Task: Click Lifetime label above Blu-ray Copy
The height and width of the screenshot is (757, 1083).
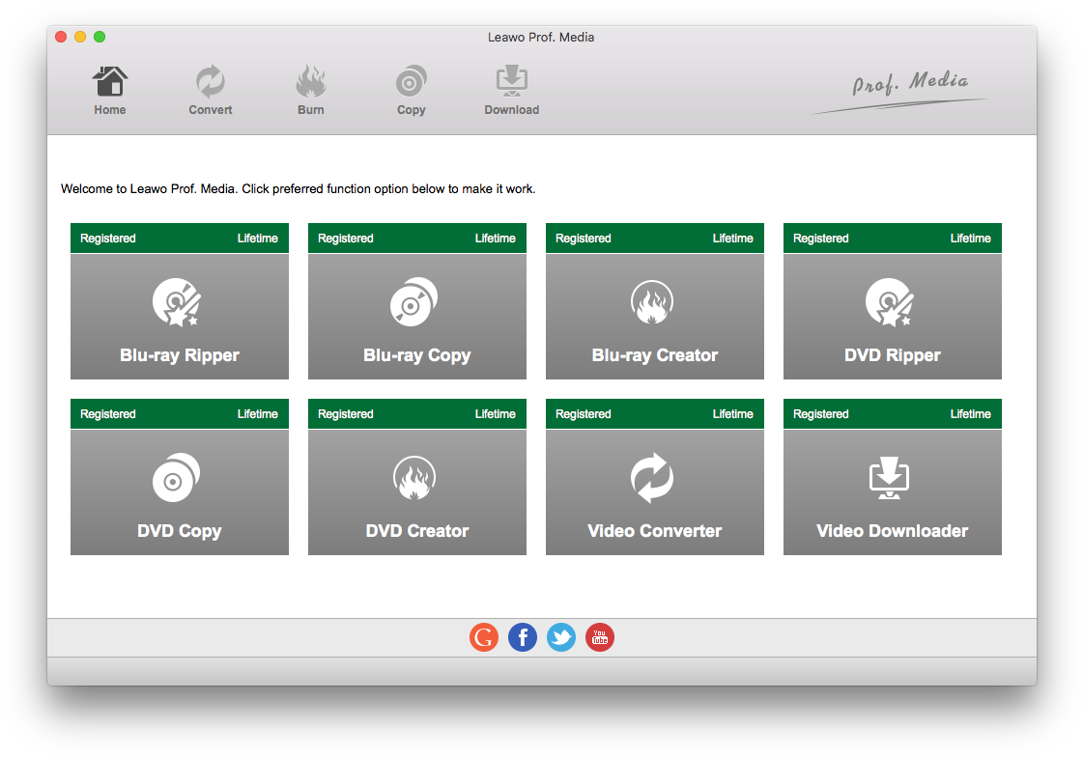Action: pyautogui.click(x=496, y=238)
